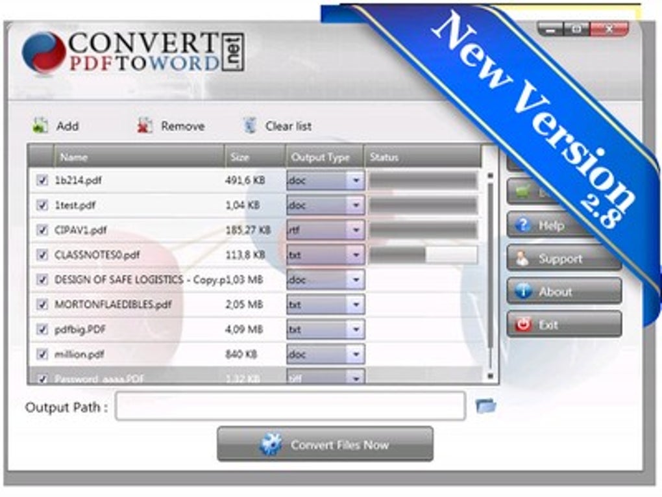Click the Clear list icon

point(249,125)
